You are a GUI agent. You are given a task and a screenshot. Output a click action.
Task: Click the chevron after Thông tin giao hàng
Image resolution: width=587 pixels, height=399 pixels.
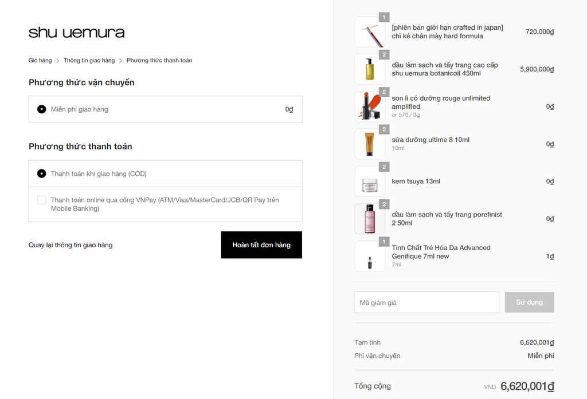(120, 61)
